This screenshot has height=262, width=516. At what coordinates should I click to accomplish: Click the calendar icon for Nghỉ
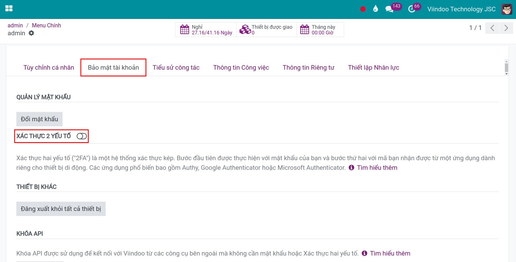tap(185, 29)
